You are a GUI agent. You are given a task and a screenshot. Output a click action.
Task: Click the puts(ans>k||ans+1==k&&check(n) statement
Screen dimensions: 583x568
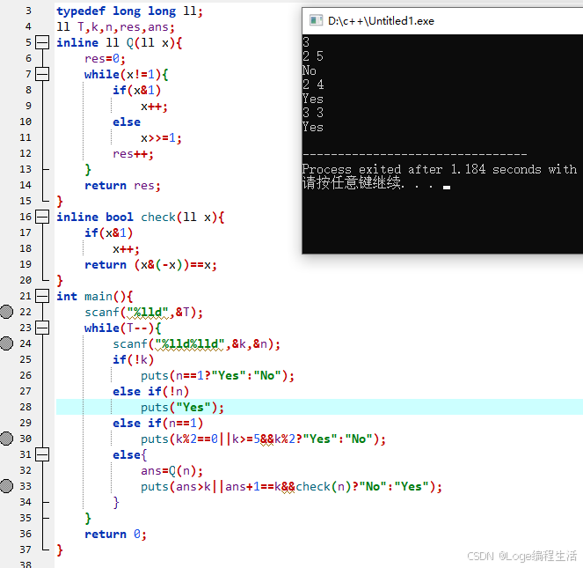coord(291,486)
